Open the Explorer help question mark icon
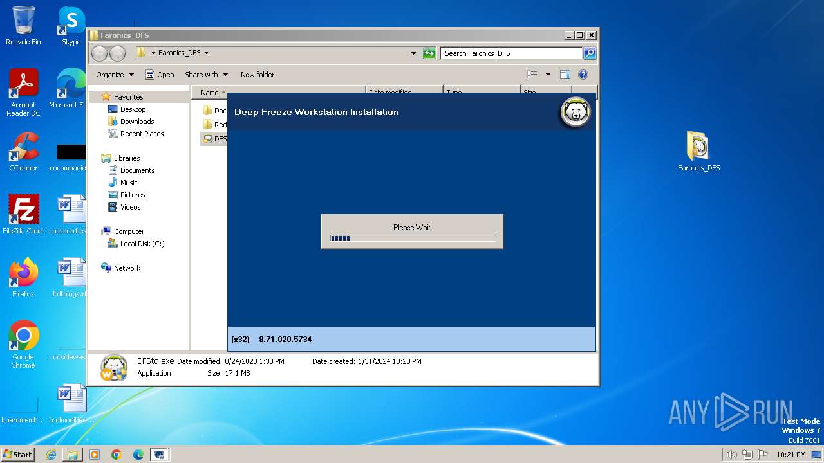The image size is (824, 463). pos(583,75)
